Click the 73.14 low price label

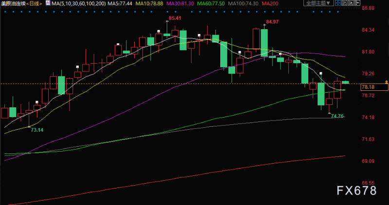(37, 130)
